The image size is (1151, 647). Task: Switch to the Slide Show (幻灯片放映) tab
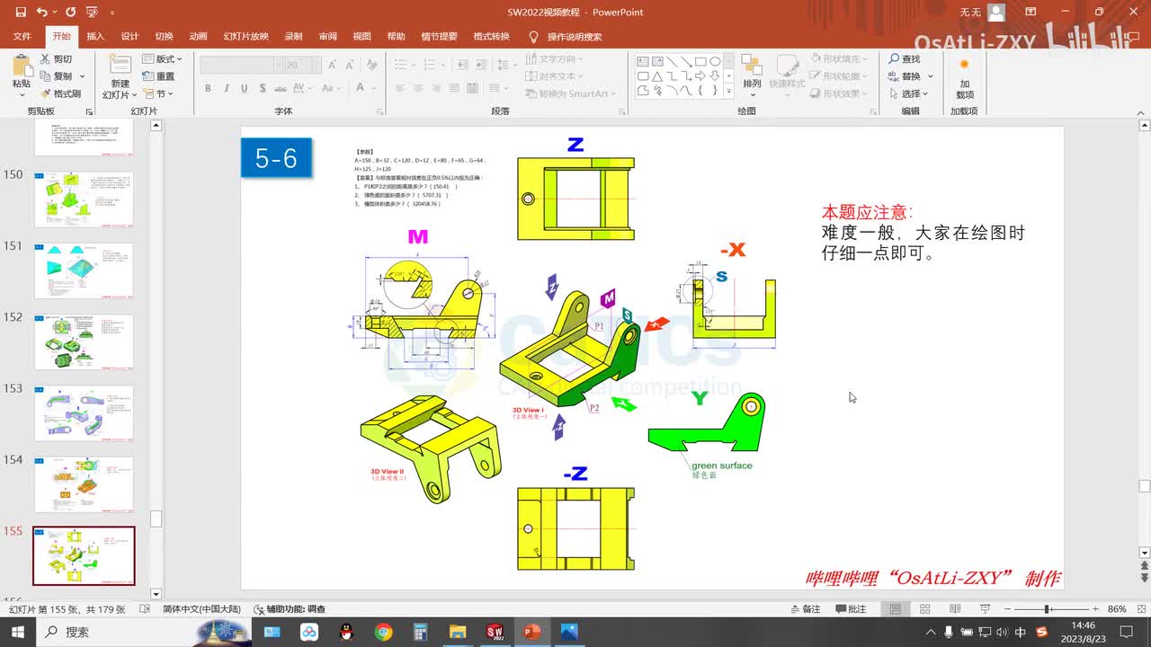tap(246, 37)
